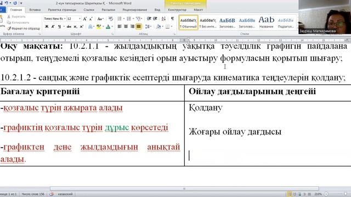Apply the Название style
The image size is (351, 197).
click(x=266, y=22)
